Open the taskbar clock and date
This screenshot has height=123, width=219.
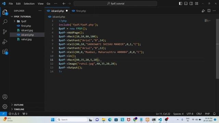click(x=208, y=120)
